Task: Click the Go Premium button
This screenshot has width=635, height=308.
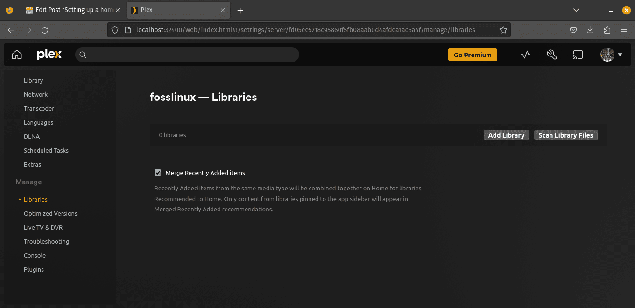Action: coord(473,55)
